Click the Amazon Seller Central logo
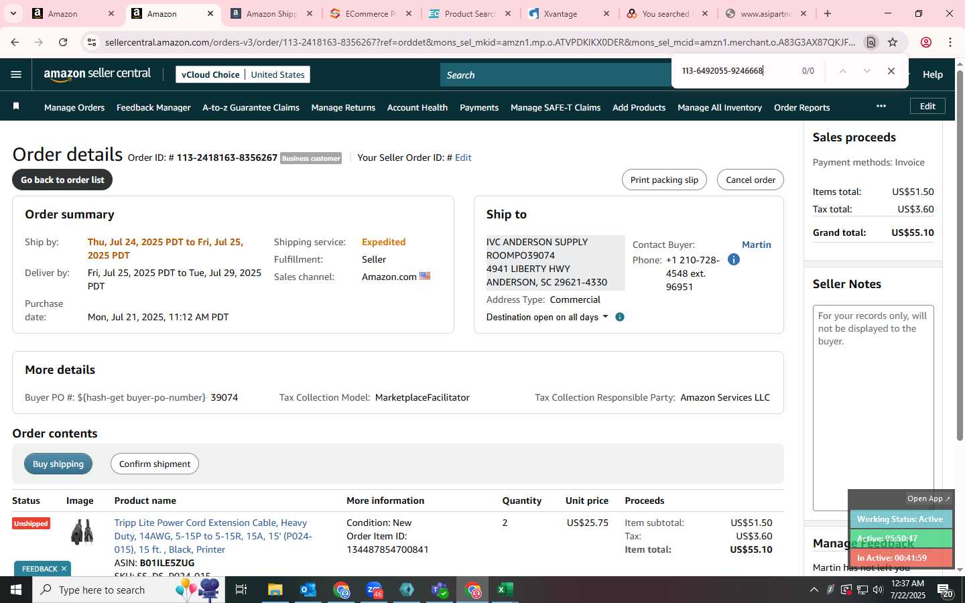The height and width of the screenshot is (603, 965). click(97, 74)
